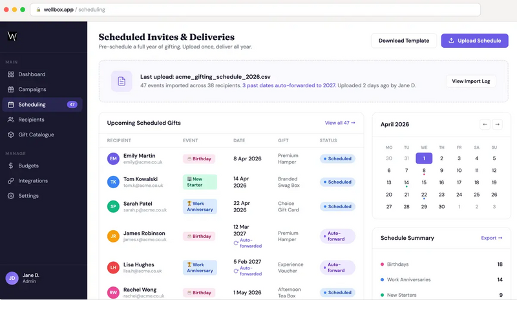This screenshot has height=311, width=517.
Task: Click the pink Birthdays legend dot
Action: coord(382,264)
